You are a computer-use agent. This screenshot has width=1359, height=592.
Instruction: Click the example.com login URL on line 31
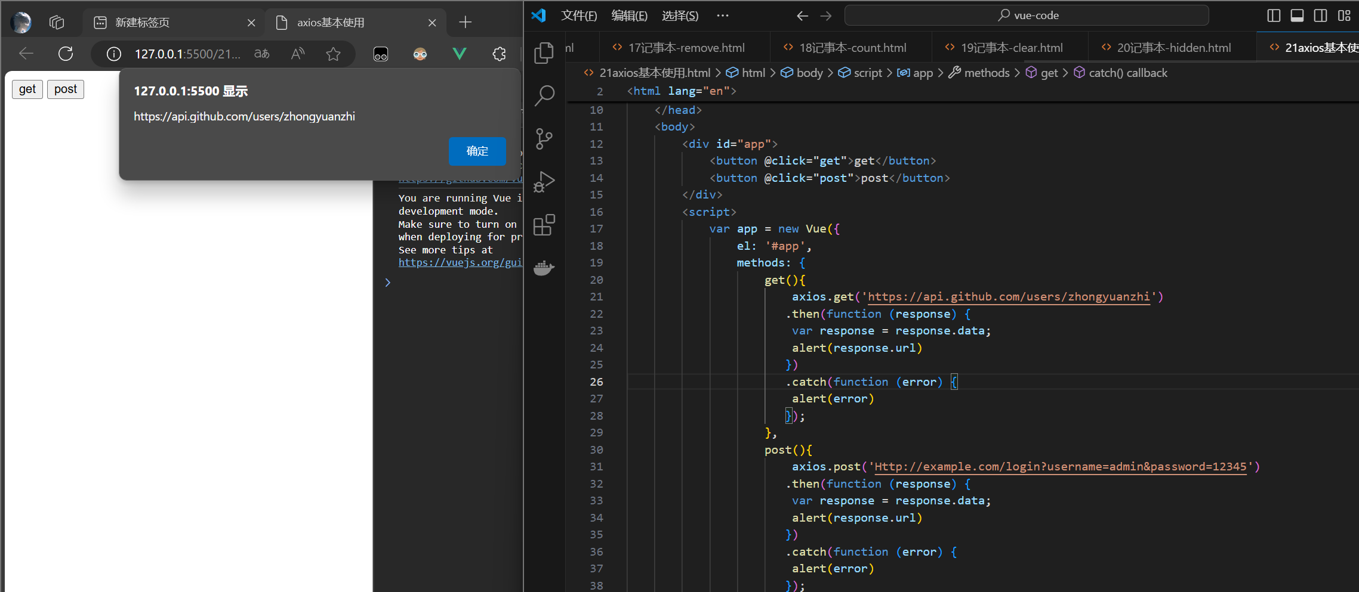click(1061, 467)
